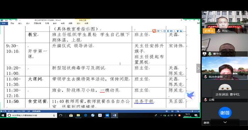Expand the chevron below 谢蓓 avatar
Screen dimensions: 248x130
coord(225,122)
